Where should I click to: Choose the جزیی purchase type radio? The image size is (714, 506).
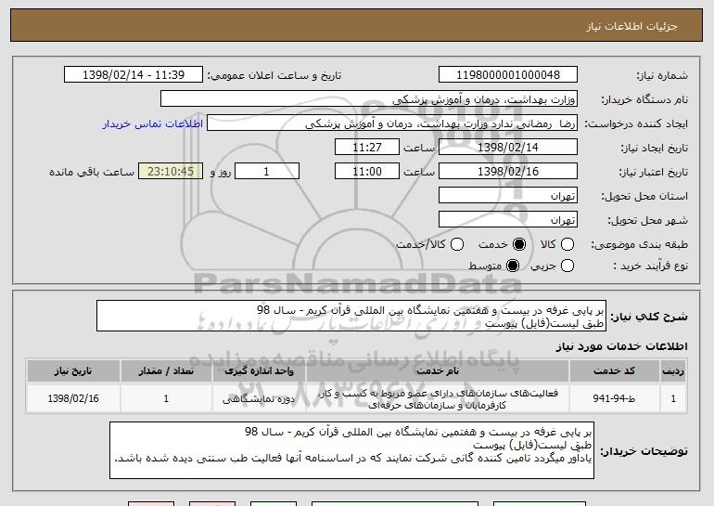[x=567, y=266]
